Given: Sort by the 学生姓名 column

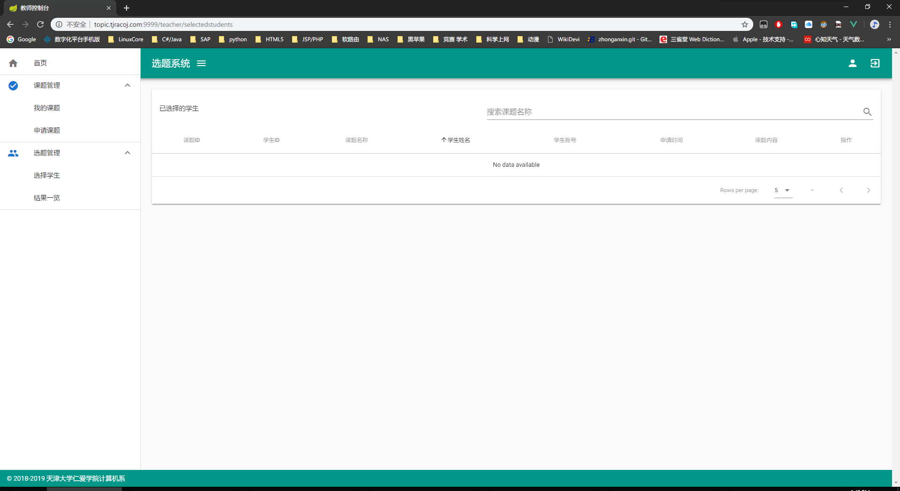Looking at the screenshot, I should 456,140.
